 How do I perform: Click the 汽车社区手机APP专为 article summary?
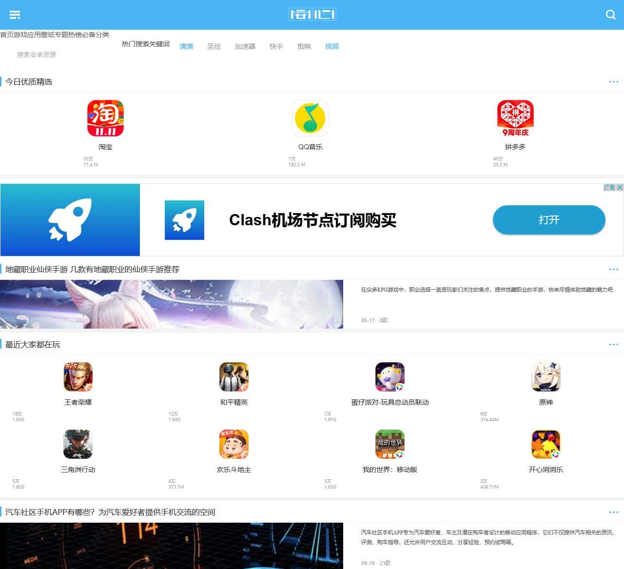(487, 537)
